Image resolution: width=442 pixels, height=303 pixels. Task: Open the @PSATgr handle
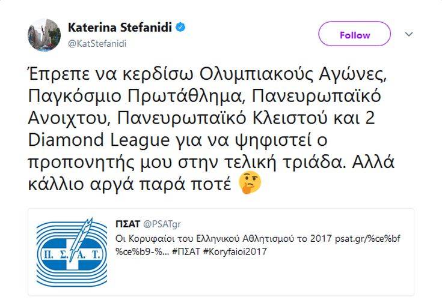(x=162, y=224)
